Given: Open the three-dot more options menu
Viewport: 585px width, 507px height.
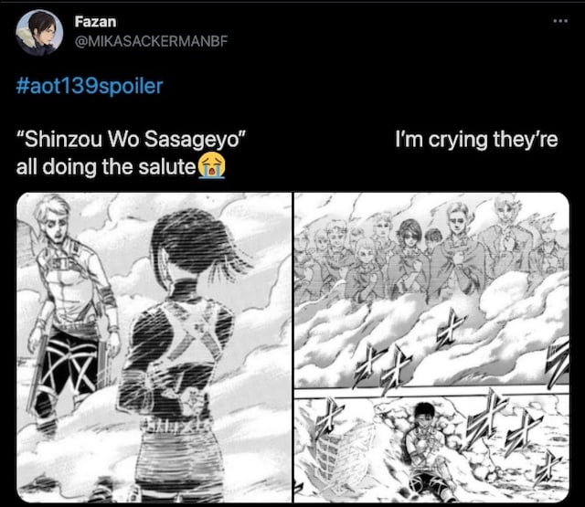Looking at the screenshot, I should [x=560, y=21].
